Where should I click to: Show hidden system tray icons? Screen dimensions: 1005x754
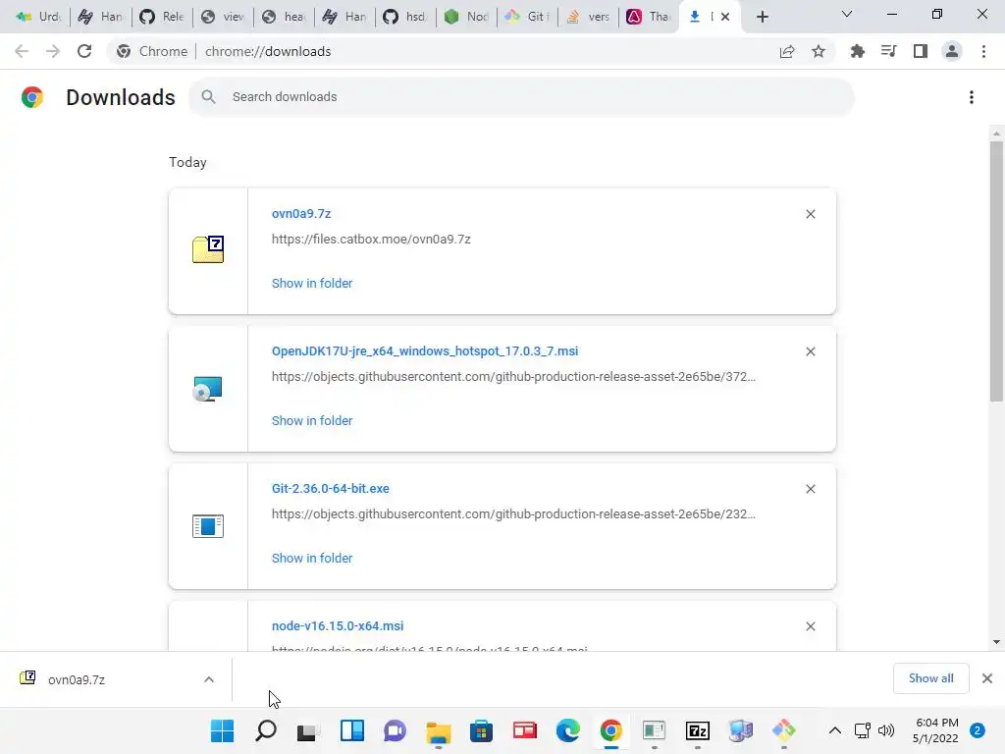(834, 730)
